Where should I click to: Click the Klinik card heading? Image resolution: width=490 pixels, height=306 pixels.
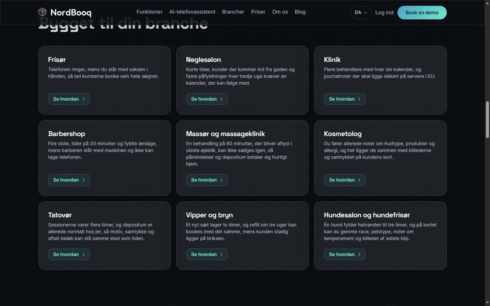(332, 60)
